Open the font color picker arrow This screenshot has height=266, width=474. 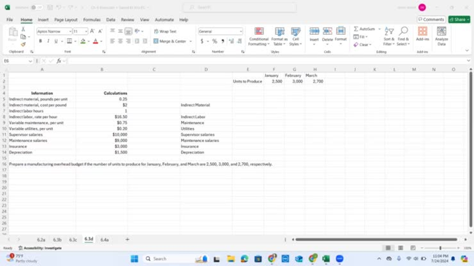102,41
